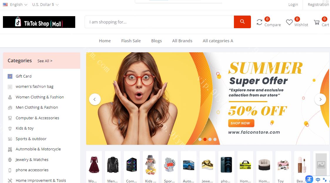
Task: Open the Compare arrows icon
Action: click(259, 22)
